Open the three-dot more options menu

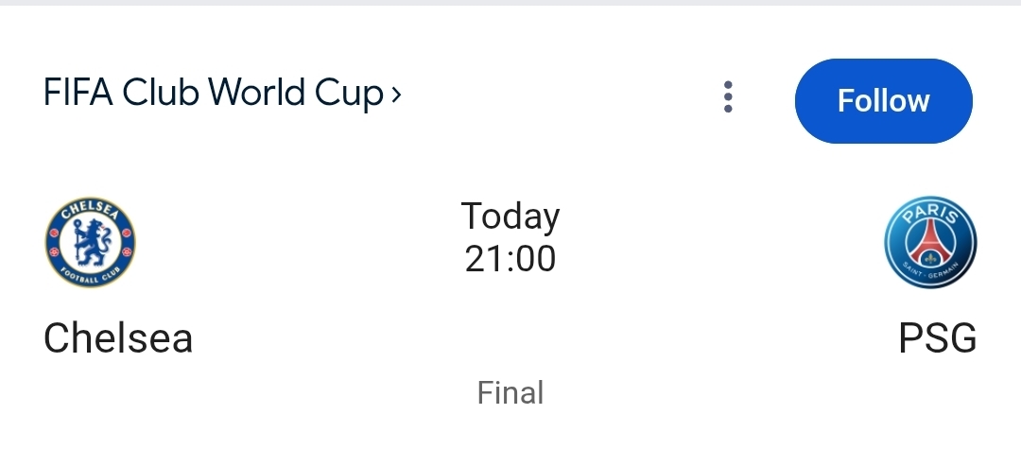pos(728,97)
